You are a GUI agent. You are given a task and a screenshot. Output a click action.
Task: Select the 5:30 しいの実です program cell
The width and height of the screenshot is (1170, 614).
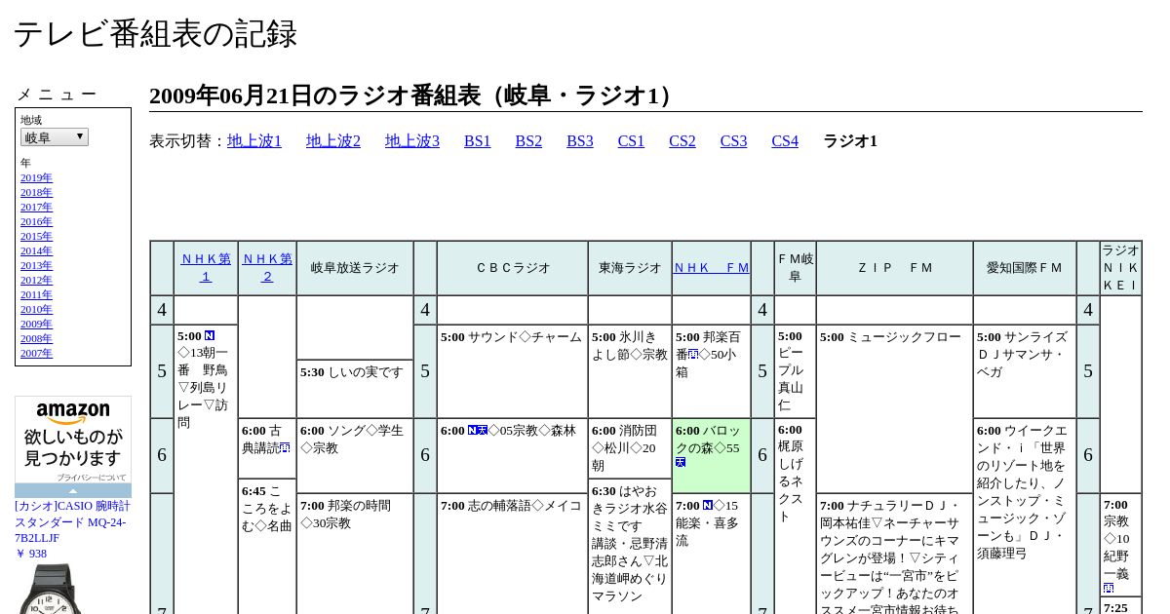coord(355,389)
